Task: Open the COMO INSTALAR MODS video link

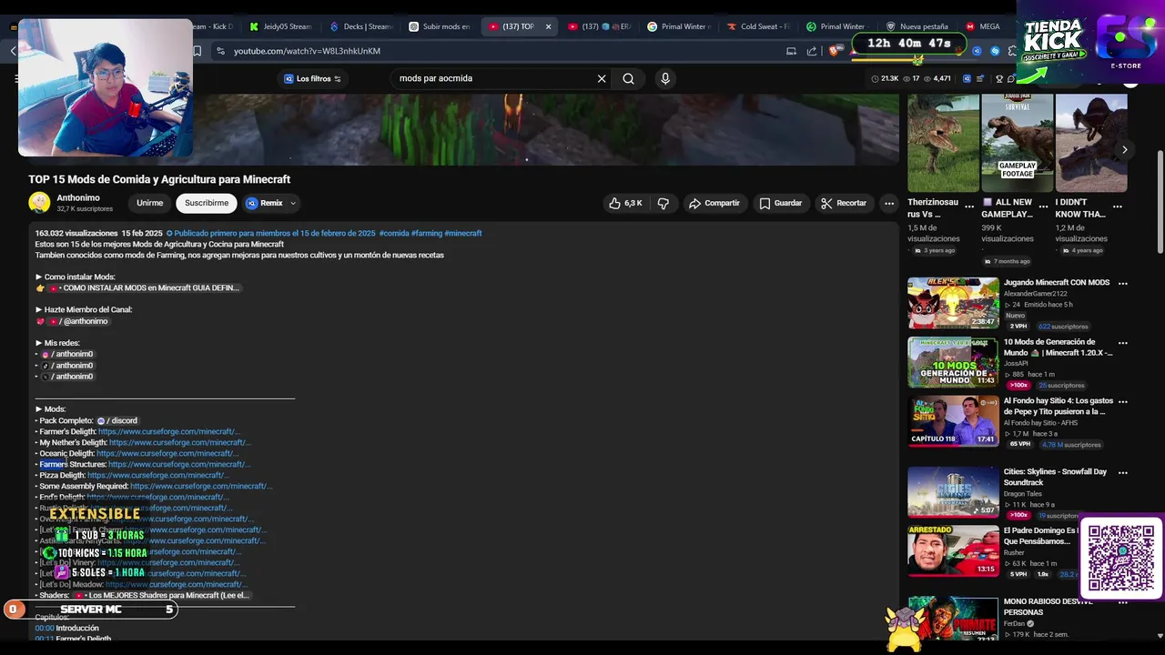Action: [144, 287]
